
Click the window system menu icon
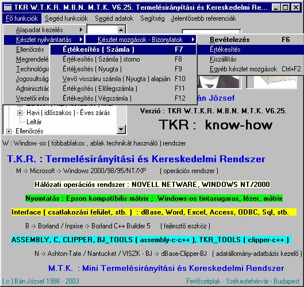click(7, 7)
